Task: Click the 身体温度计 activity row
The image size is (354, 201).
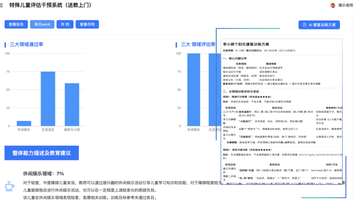Action: tap(276, 114)
